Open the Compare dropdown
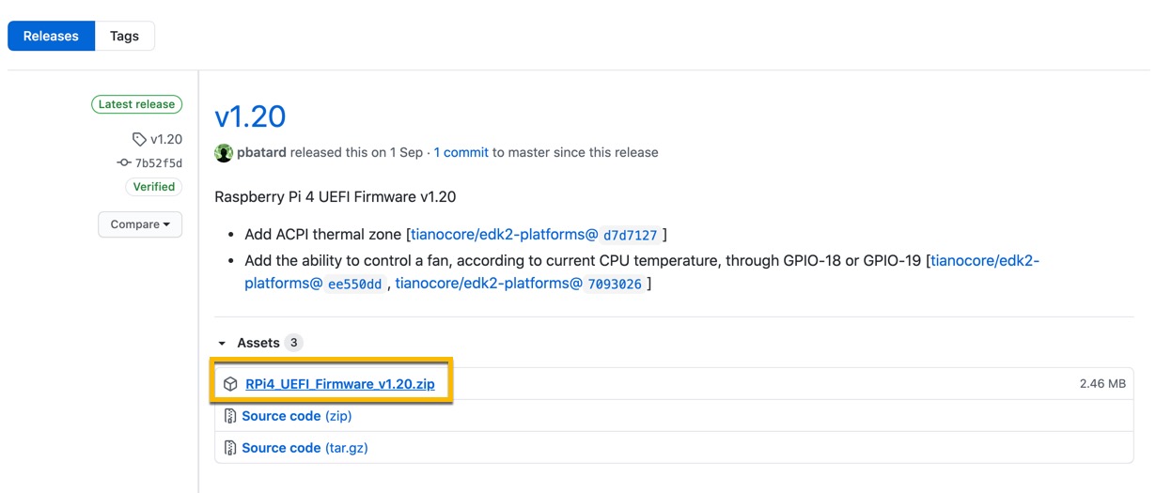Image resolution: width=1156 pixels, height=493 pixels. click(140, 224)
